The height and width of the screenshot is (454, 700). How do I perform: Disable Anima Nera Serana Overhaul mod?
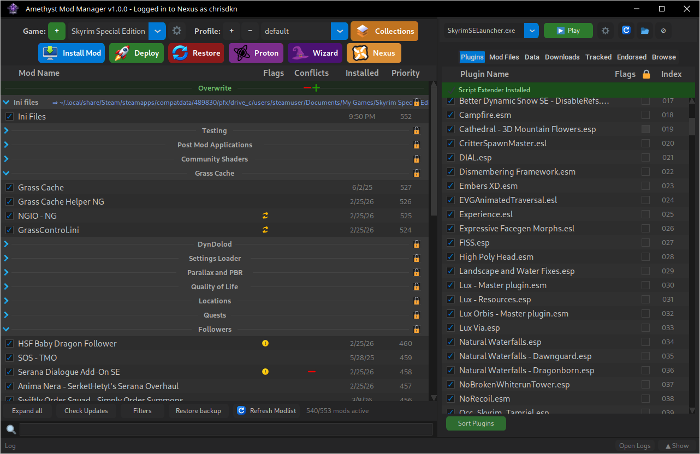pyautogui.click(x=9, y=386)
